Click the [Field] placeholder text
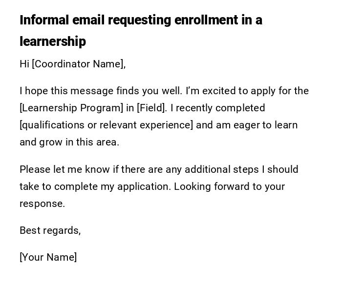The width and height of the screenshot is (342, 288). (151, 108)
